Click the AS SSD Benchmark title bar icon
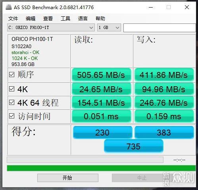The width and height of the screenshot is (198, 190). coord(9,7)
